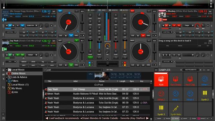Switch to the VIDEO tab

click(x=102, y=10)
